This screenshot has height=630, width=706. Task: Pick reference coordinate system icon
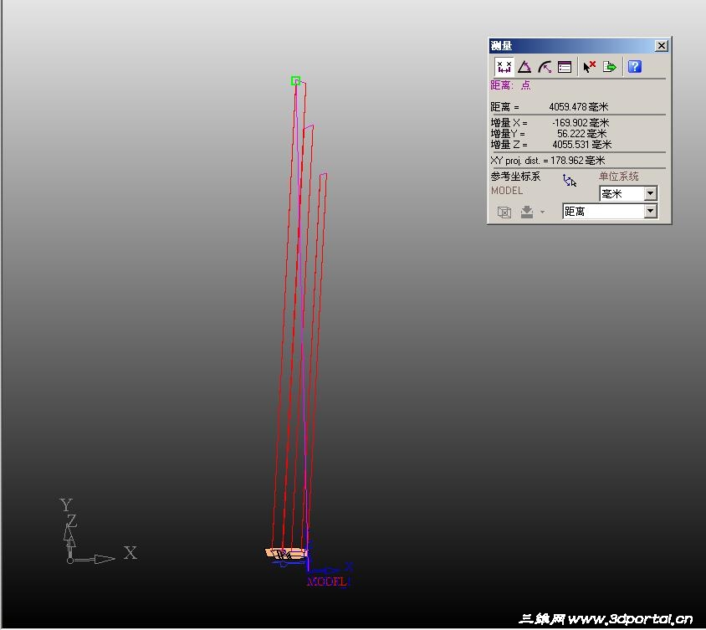coord(570,181)
